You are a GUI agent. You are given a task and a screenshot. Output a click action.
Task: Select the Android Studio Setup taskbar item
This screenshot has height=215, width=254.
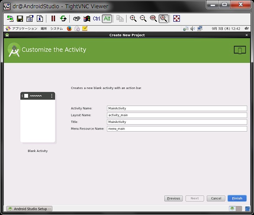pos(29,208)
